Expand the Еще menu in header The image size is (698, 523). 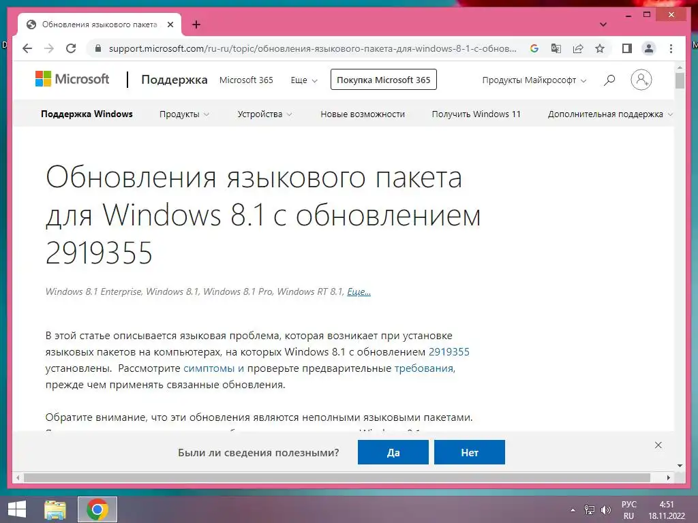coord(304,80)
